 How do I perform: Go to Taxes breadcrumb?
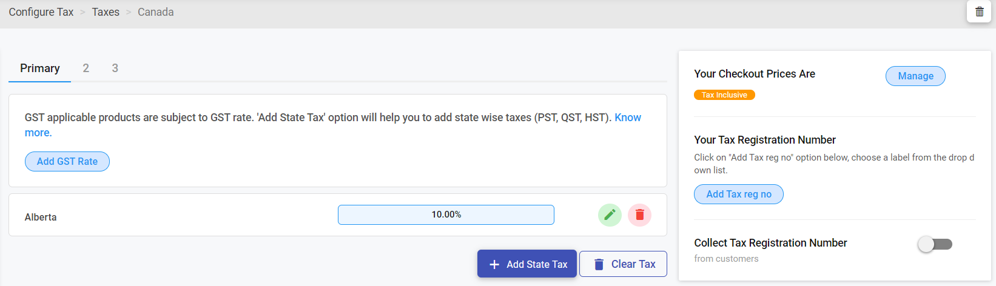pyautogui.click(x=106, y=12)
